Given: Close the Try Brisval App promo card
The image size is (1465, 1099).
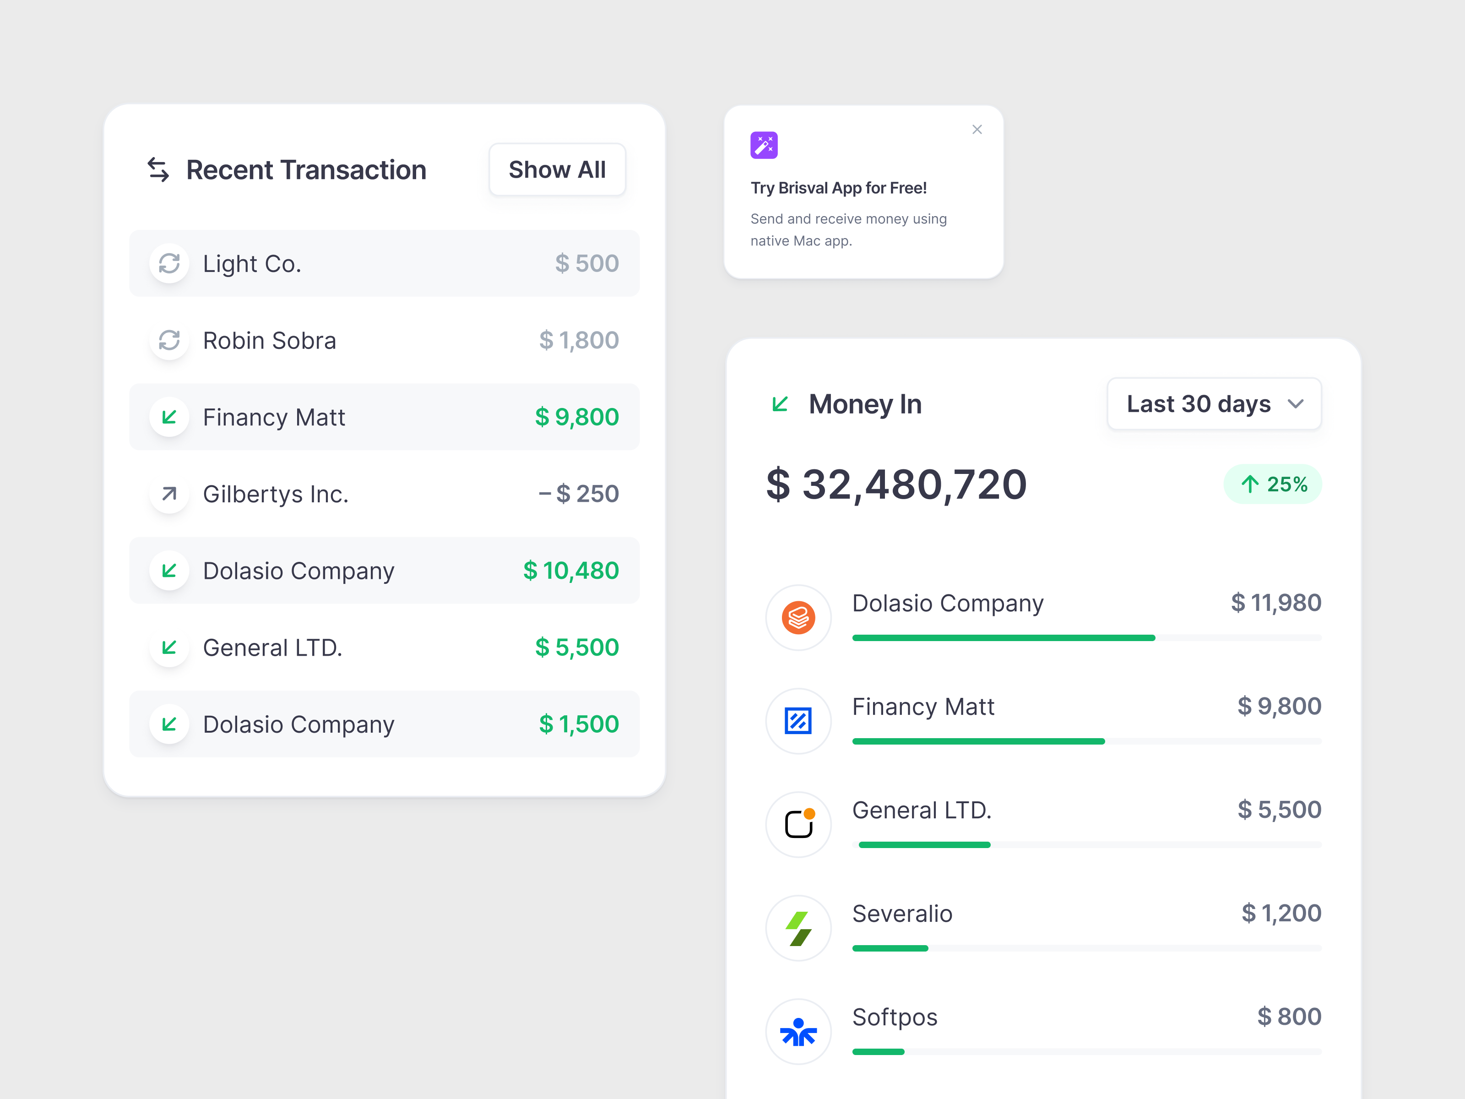Looking at the screenshot, I should pyautogui.click(x=977, y=129).
